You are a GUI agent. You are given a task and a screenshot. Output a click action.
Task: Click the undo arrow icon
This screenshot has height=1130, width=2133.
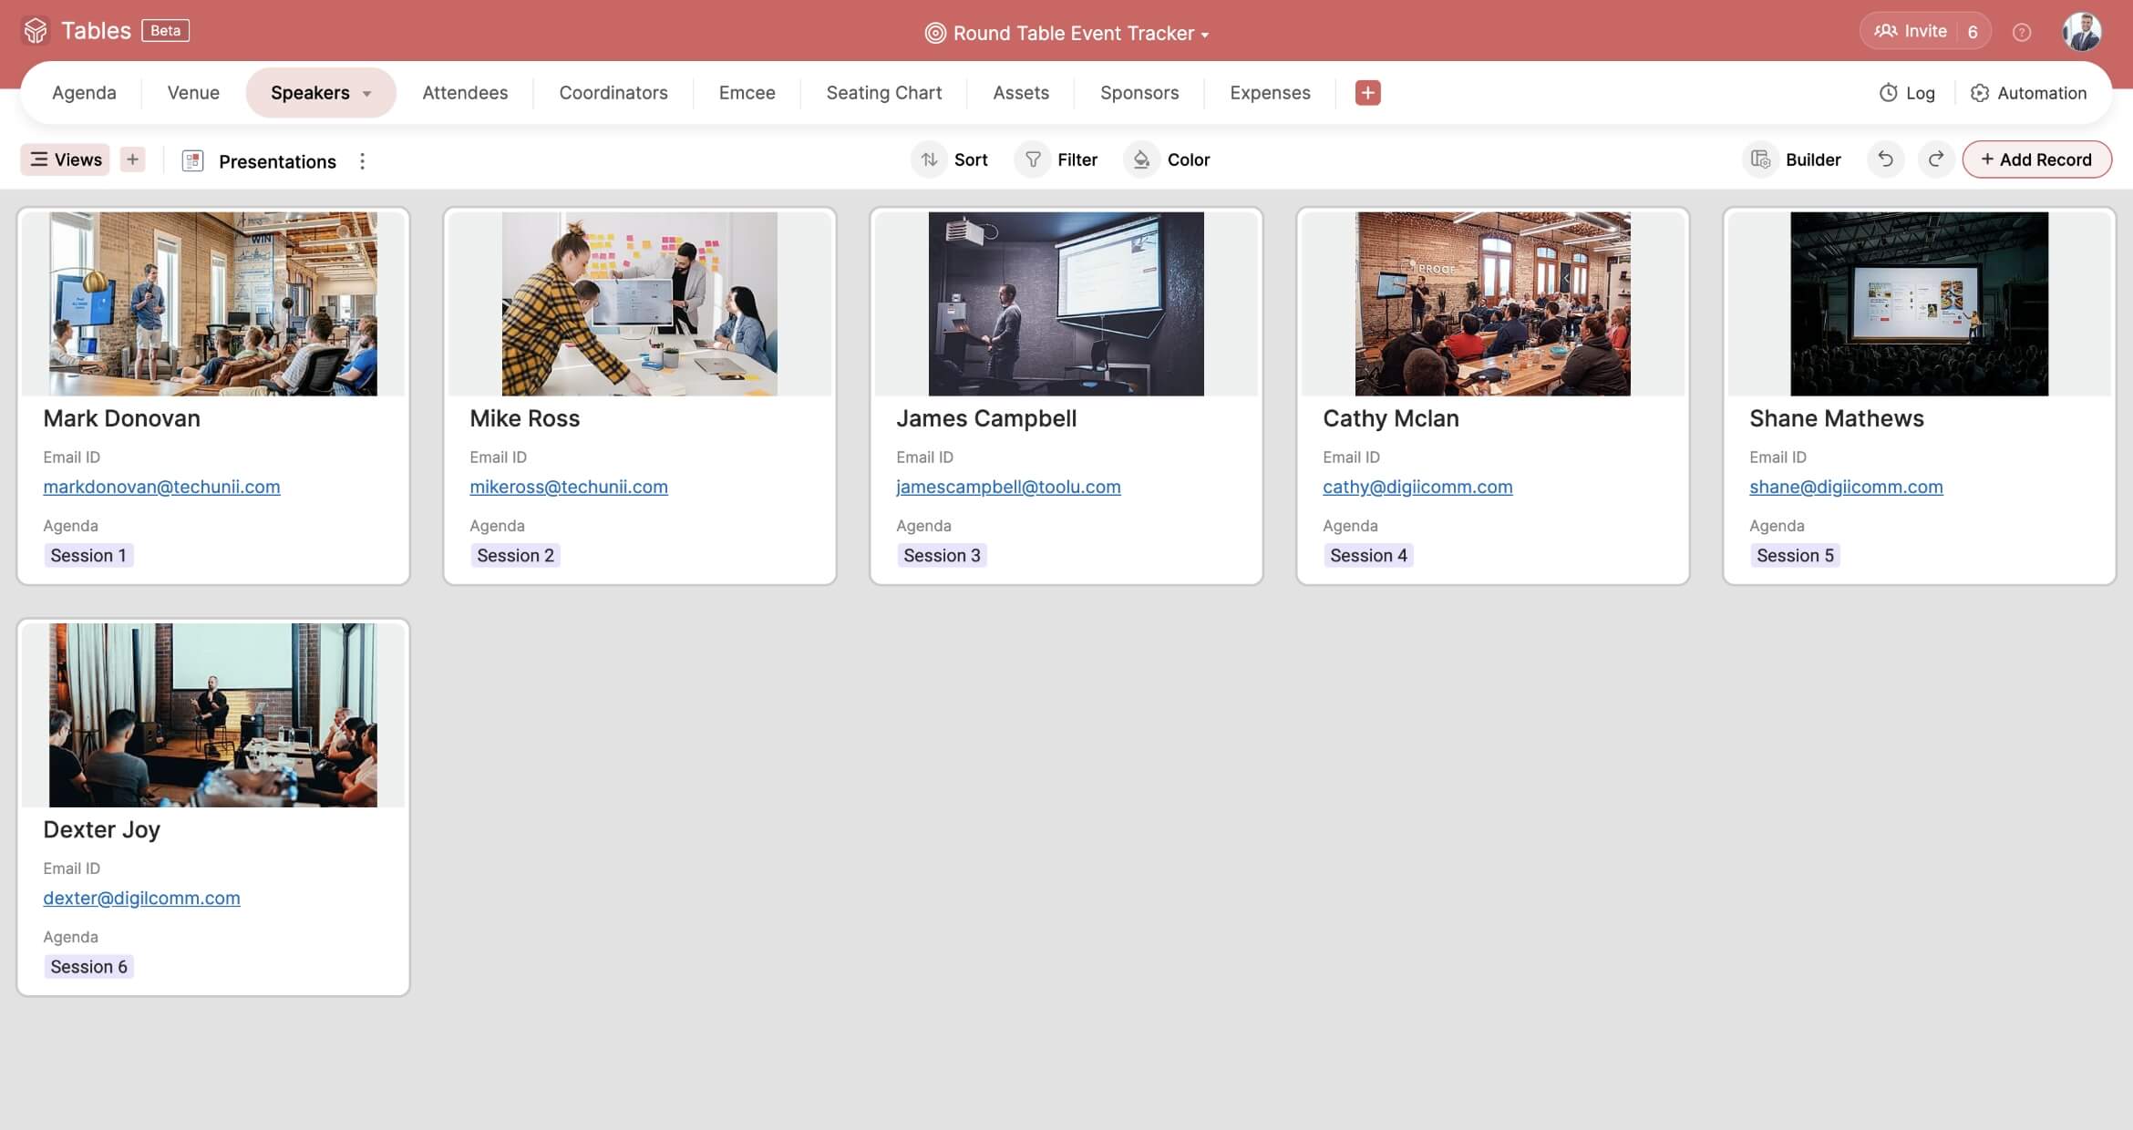click(x=1885, y=159)
